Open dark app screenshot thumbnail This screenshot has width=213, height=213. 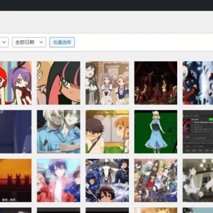point(198,132)
